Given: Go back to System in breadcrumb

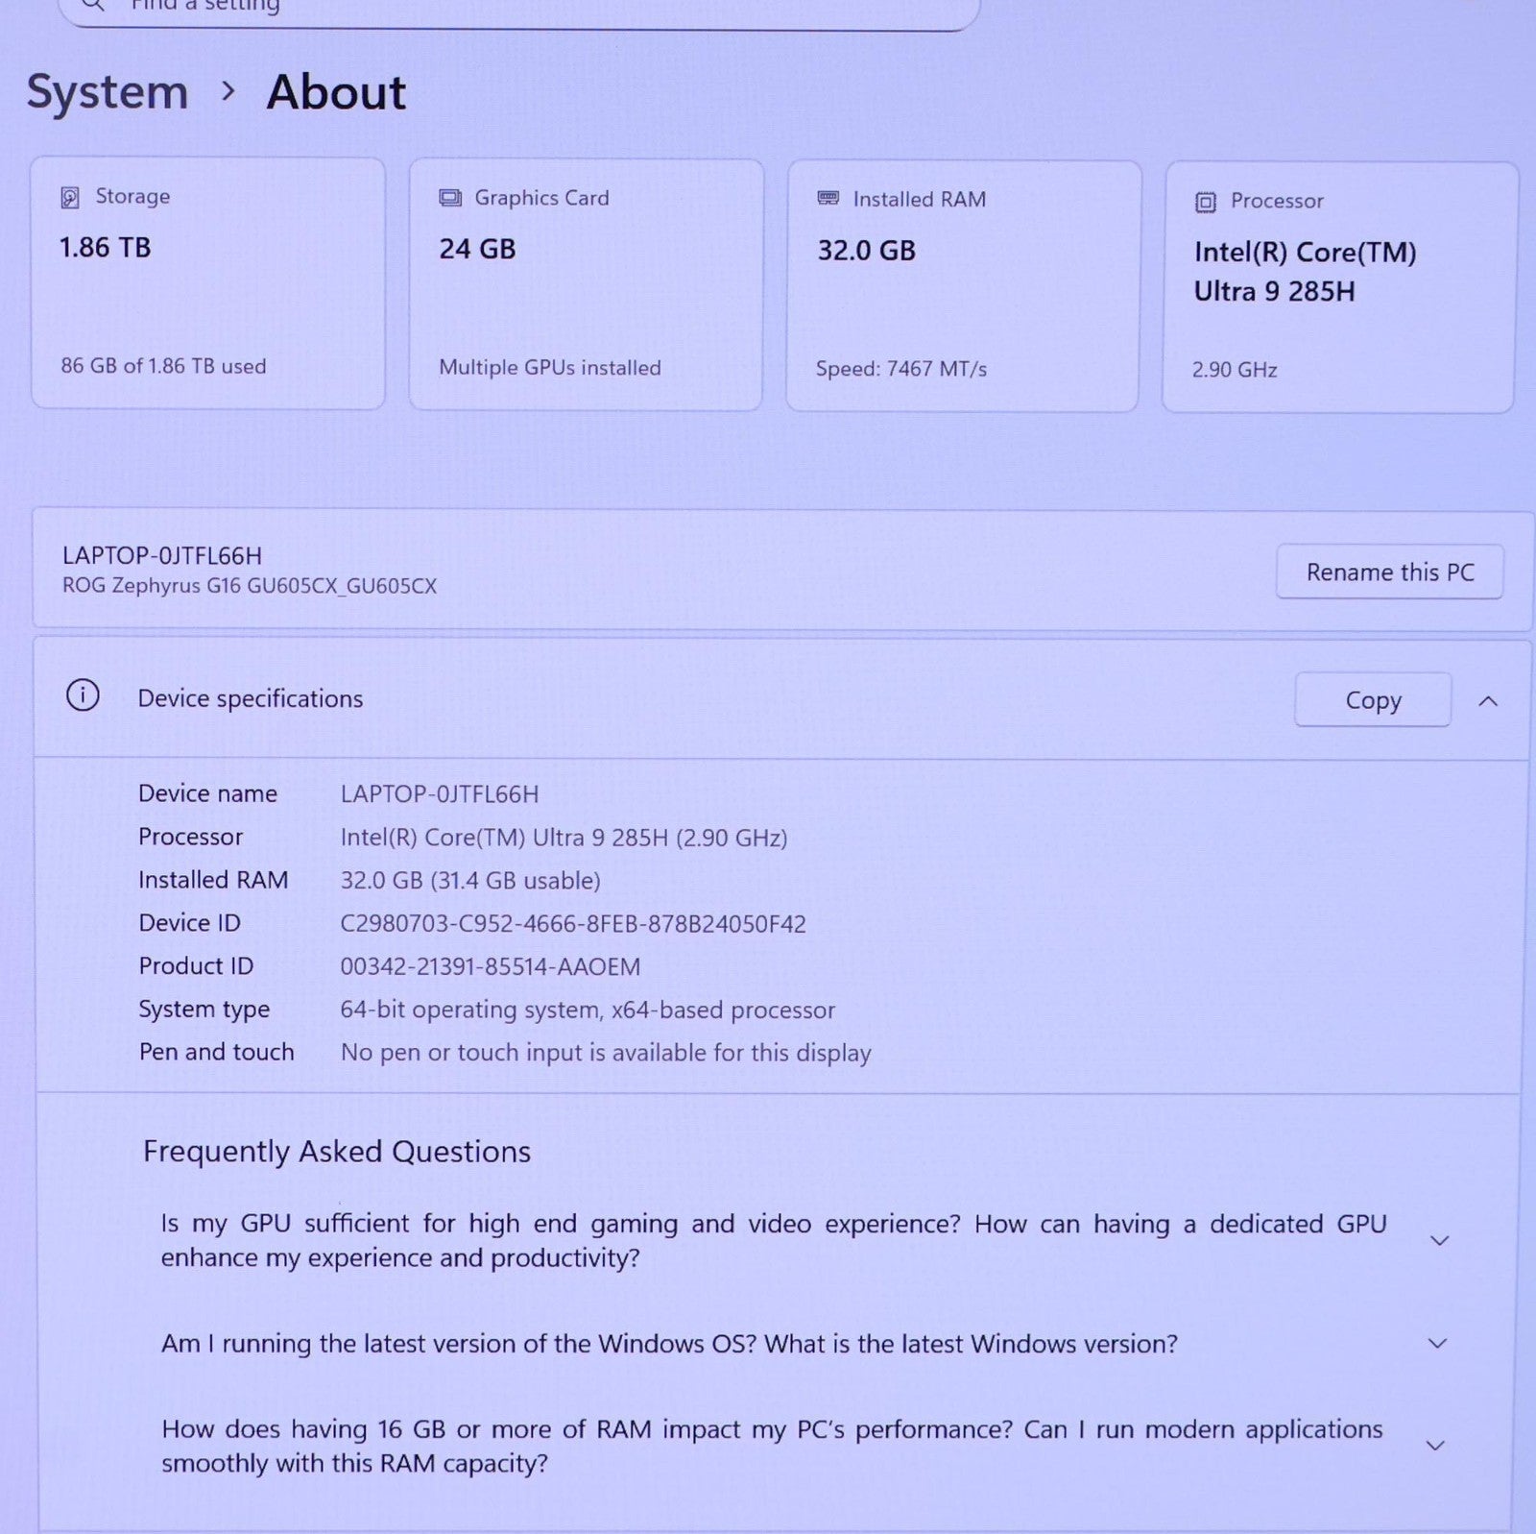Looking at the screenshot, I should point(108,93).
